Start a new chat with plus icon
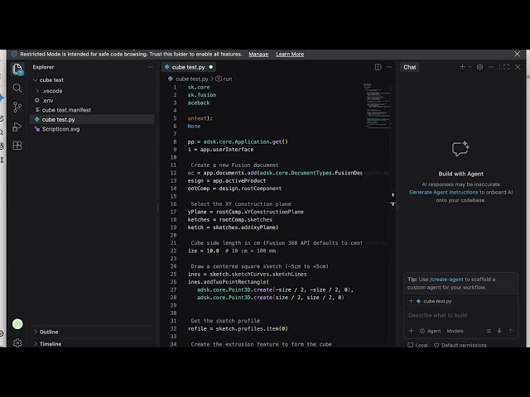This screenshot has width=530, height=397. pos(462,67)
